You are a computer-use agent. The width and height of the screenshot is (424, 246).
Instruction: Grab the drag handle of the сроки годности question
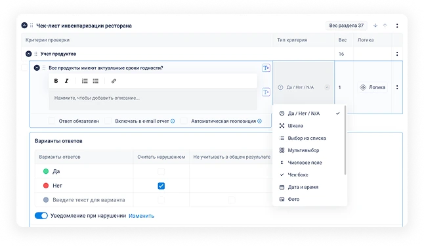tap(44, 68)
